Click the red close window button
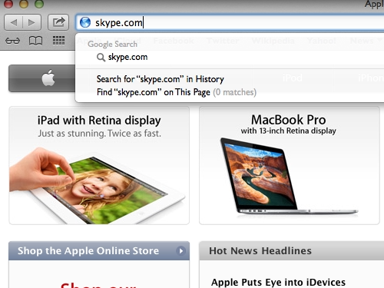 [x=8, y=4]
